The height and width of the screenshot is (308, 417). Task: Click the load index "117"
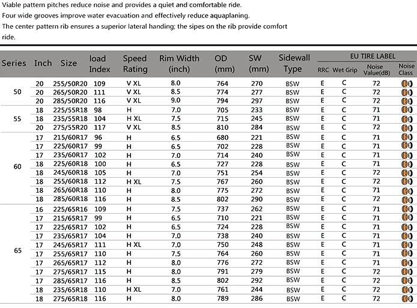100,127
